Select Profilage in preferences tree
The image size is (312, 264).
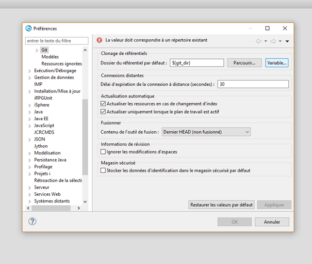coord(43,167)
